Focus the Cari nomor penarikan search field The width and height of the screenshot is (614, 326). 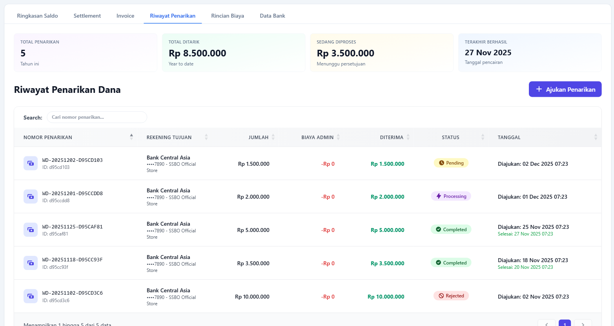click(97, 117)
